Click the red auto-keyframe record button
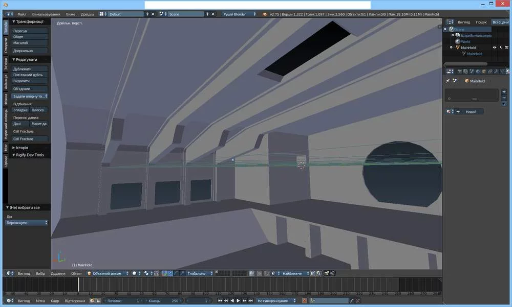Image resolution: width=512 pixels, height=307 pixels. tap(304, 301)
